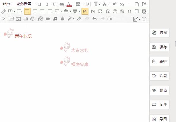Click the 复制 copy button
Viewport: 176px width, 122px height.
tap(160, 33)
